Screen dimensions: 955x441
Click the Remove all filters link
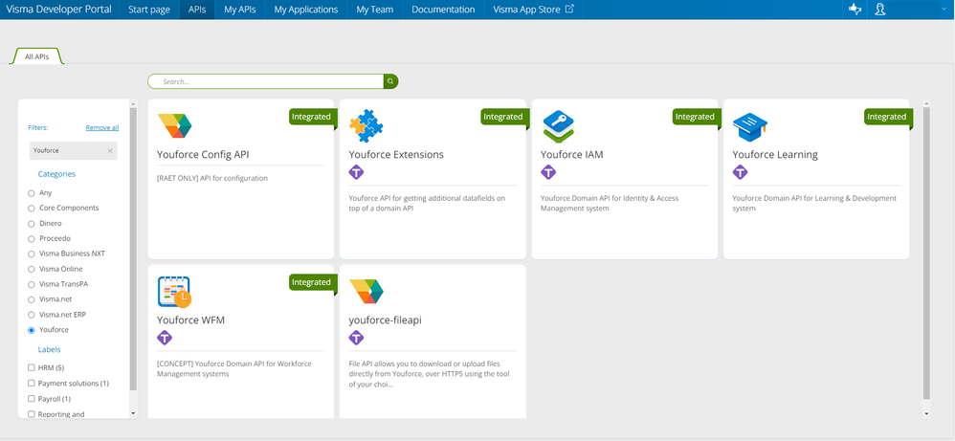coord(101,128)
